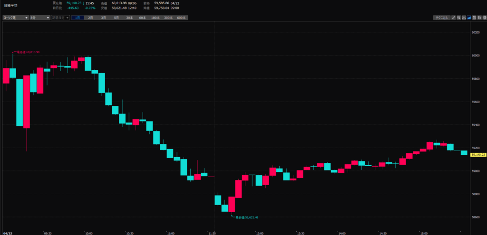Click the magnifier zoom icon
This screenshot has height=235, width=487.
coord(458,18)
